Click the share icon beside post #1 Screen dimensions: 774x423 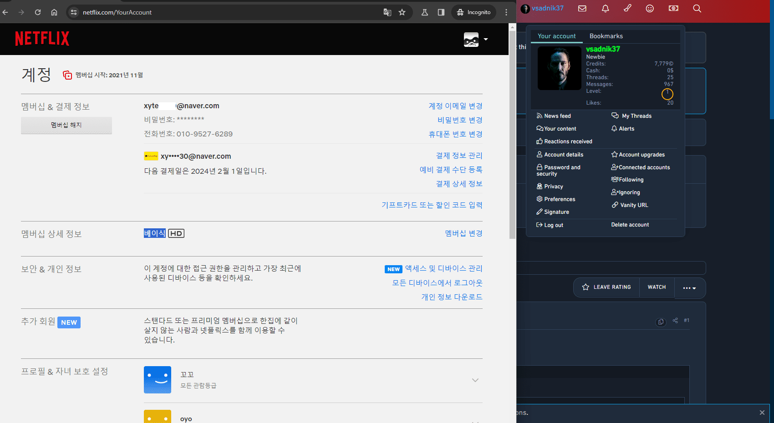coord(676,320)
